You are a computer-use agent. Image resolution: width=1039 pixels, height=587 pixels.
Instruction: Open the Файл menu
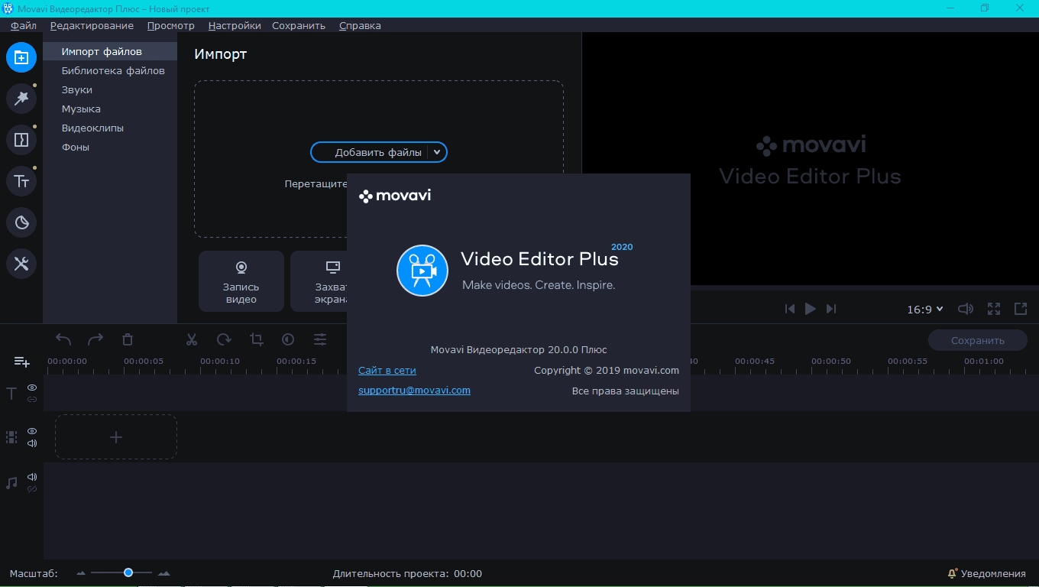[x=24, y=25]
